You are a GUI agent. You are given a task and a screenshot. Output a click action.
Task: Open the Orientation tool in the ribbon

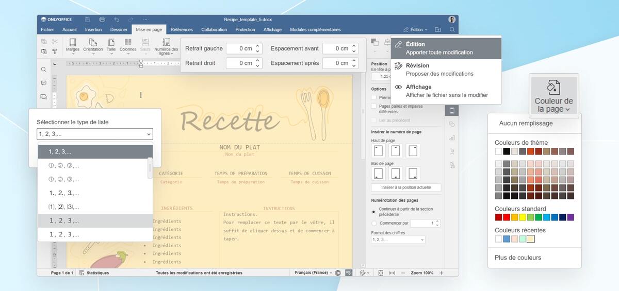tap(93, 46)
